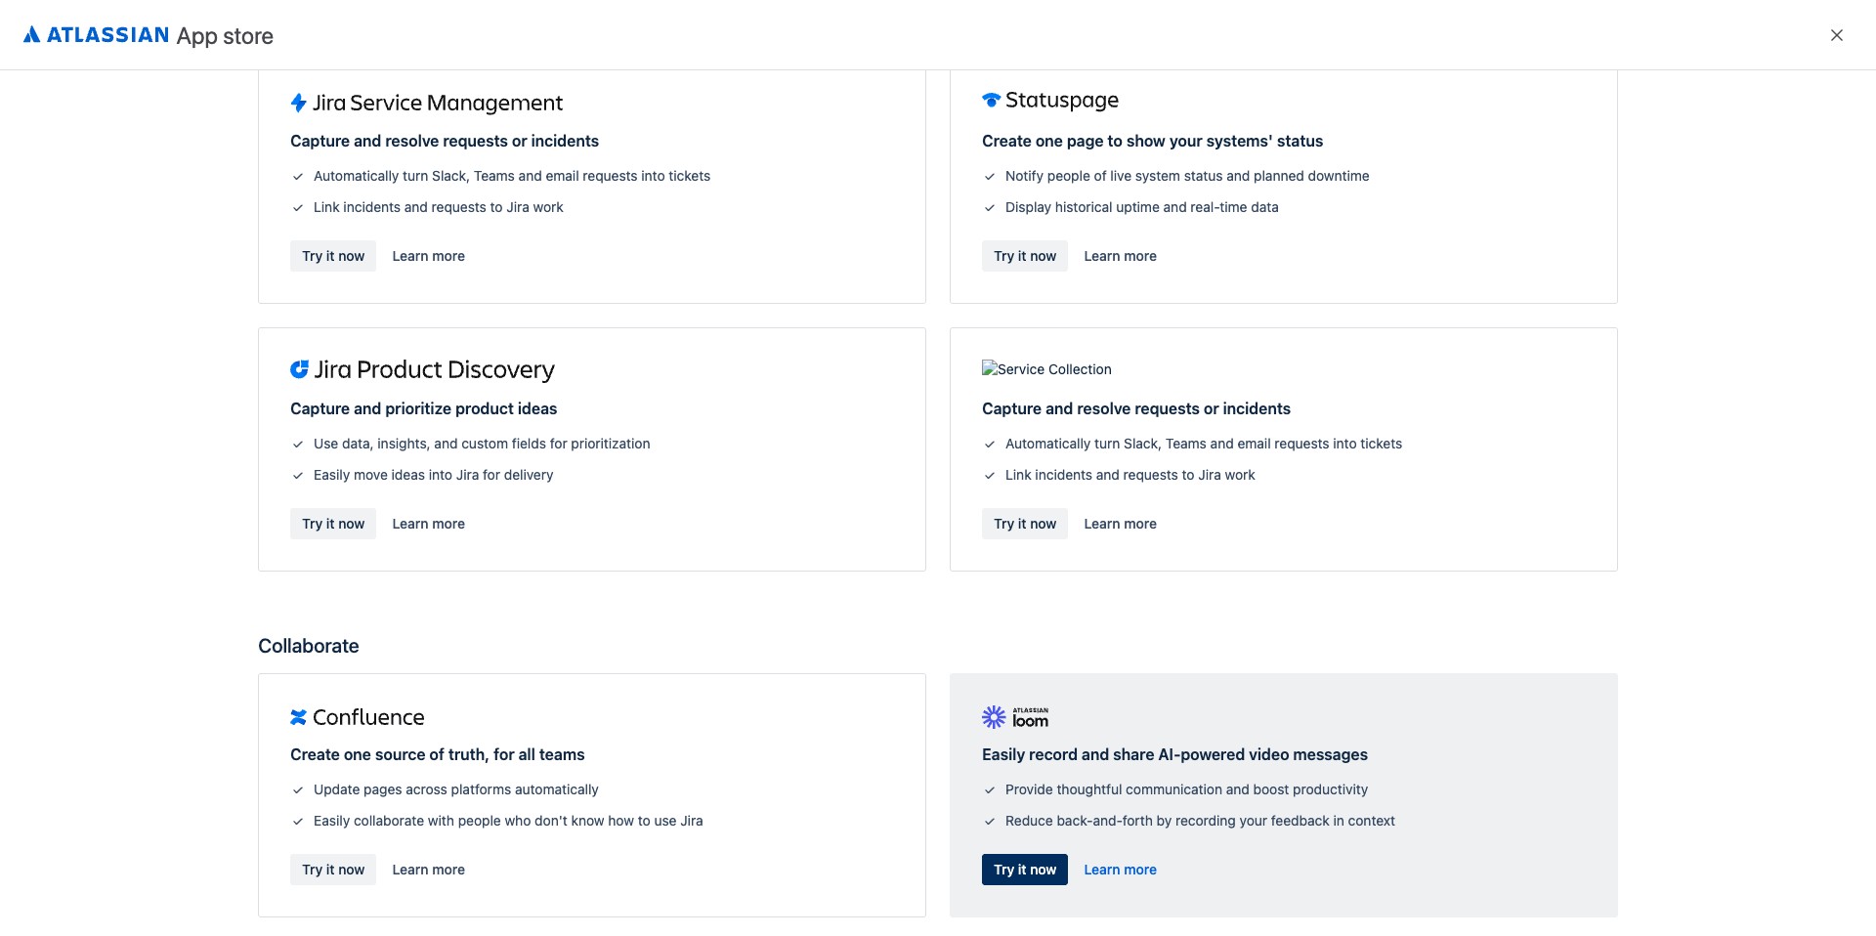Learn more about Loom
Screen dimensions: 1876x936
(x=1121, y=870)
